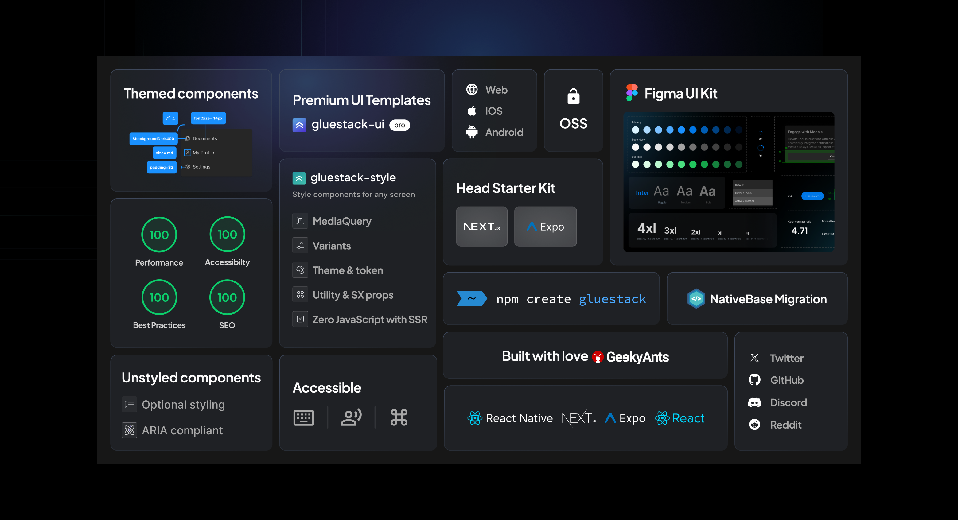Image resolution: width=958 pixels, height=520 pixels.
Task: Click the Theme & token palette icon
Action: click(x=300, y=270)
